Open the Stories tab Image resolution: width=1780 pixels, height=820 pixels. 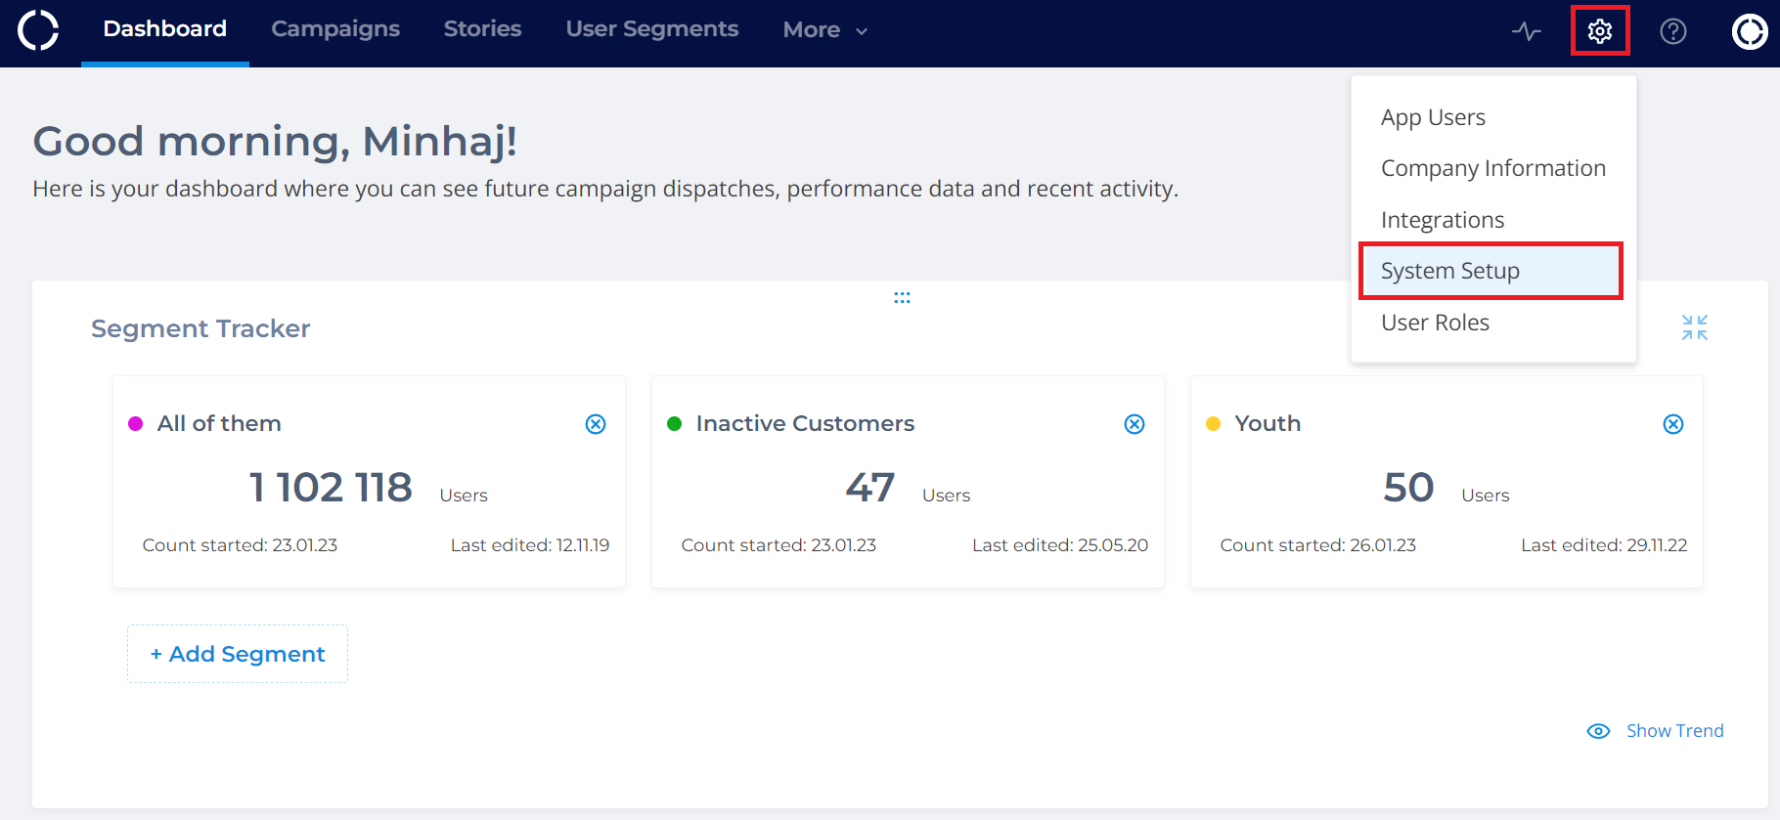[x=482, y=29]
